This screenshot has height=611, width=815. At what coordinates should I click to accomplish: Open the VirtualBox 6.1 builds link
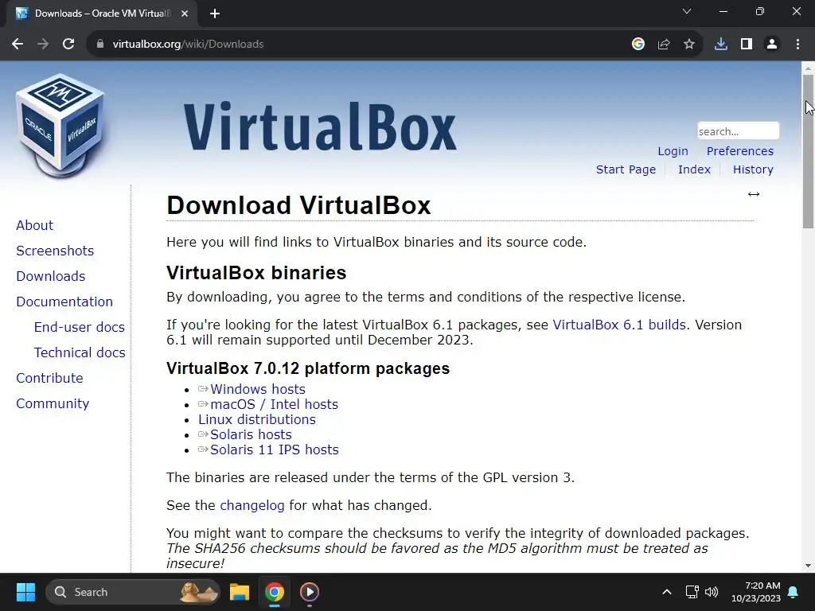(x=619, y=325)
